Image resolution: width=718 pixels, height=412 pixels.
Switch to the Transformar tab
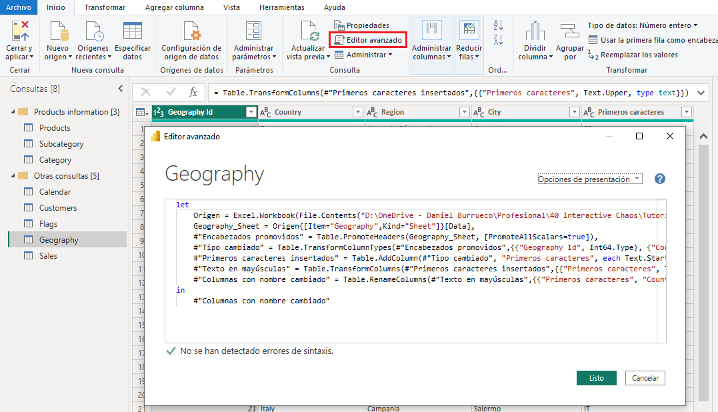105,7
